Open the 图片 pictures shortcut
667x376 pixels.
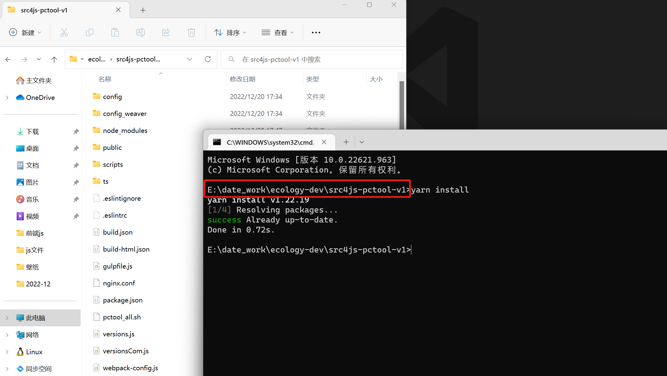28,183
